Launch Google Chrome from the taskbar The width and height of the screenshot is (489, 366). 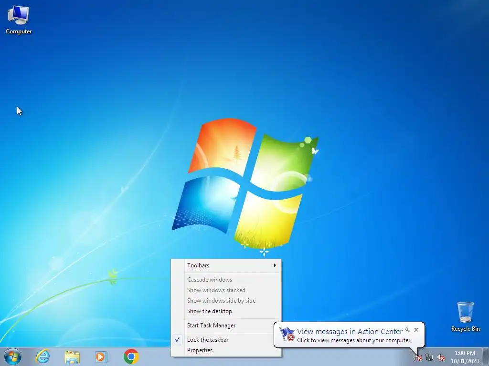point(131,356)
